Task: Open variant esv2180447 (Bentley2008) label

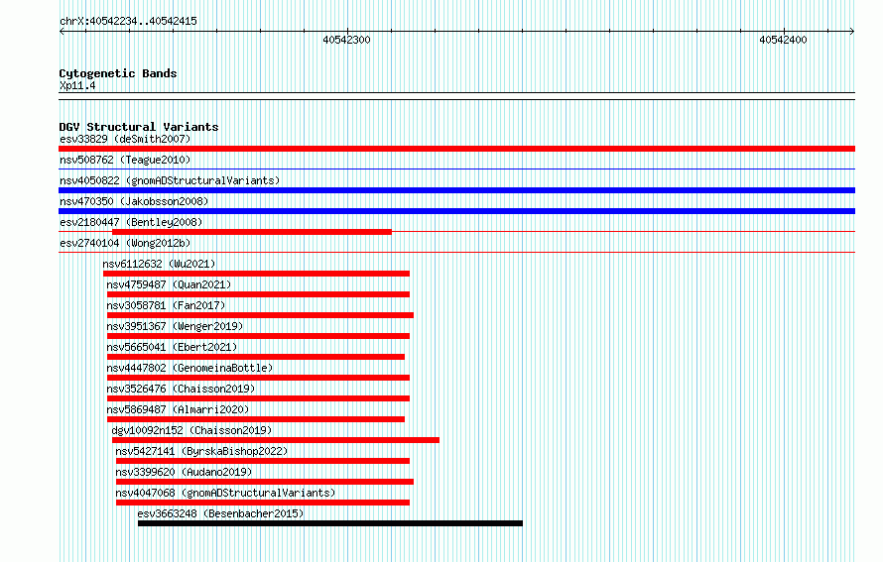Action: pyautogui.click(x=131, y=222)
